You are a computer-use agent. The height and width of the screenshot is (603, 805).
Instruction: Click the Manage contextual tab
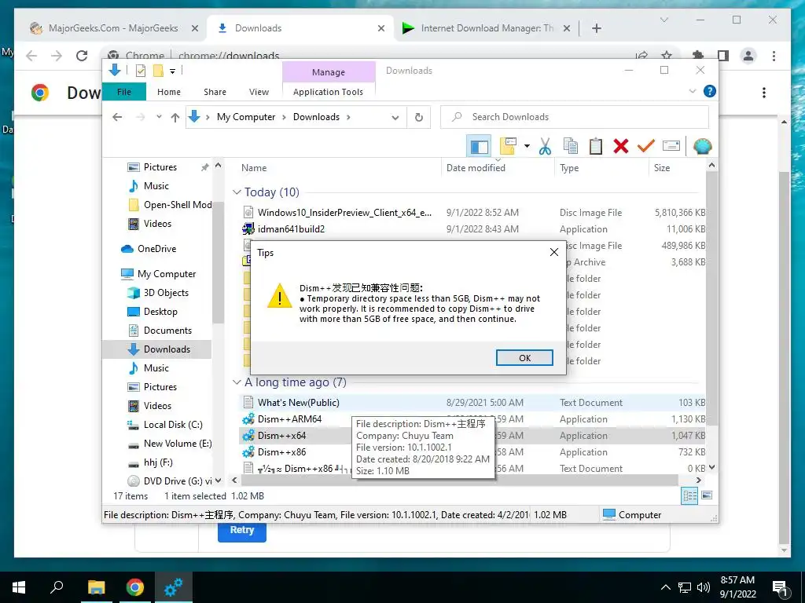click(x=329, y=72)
